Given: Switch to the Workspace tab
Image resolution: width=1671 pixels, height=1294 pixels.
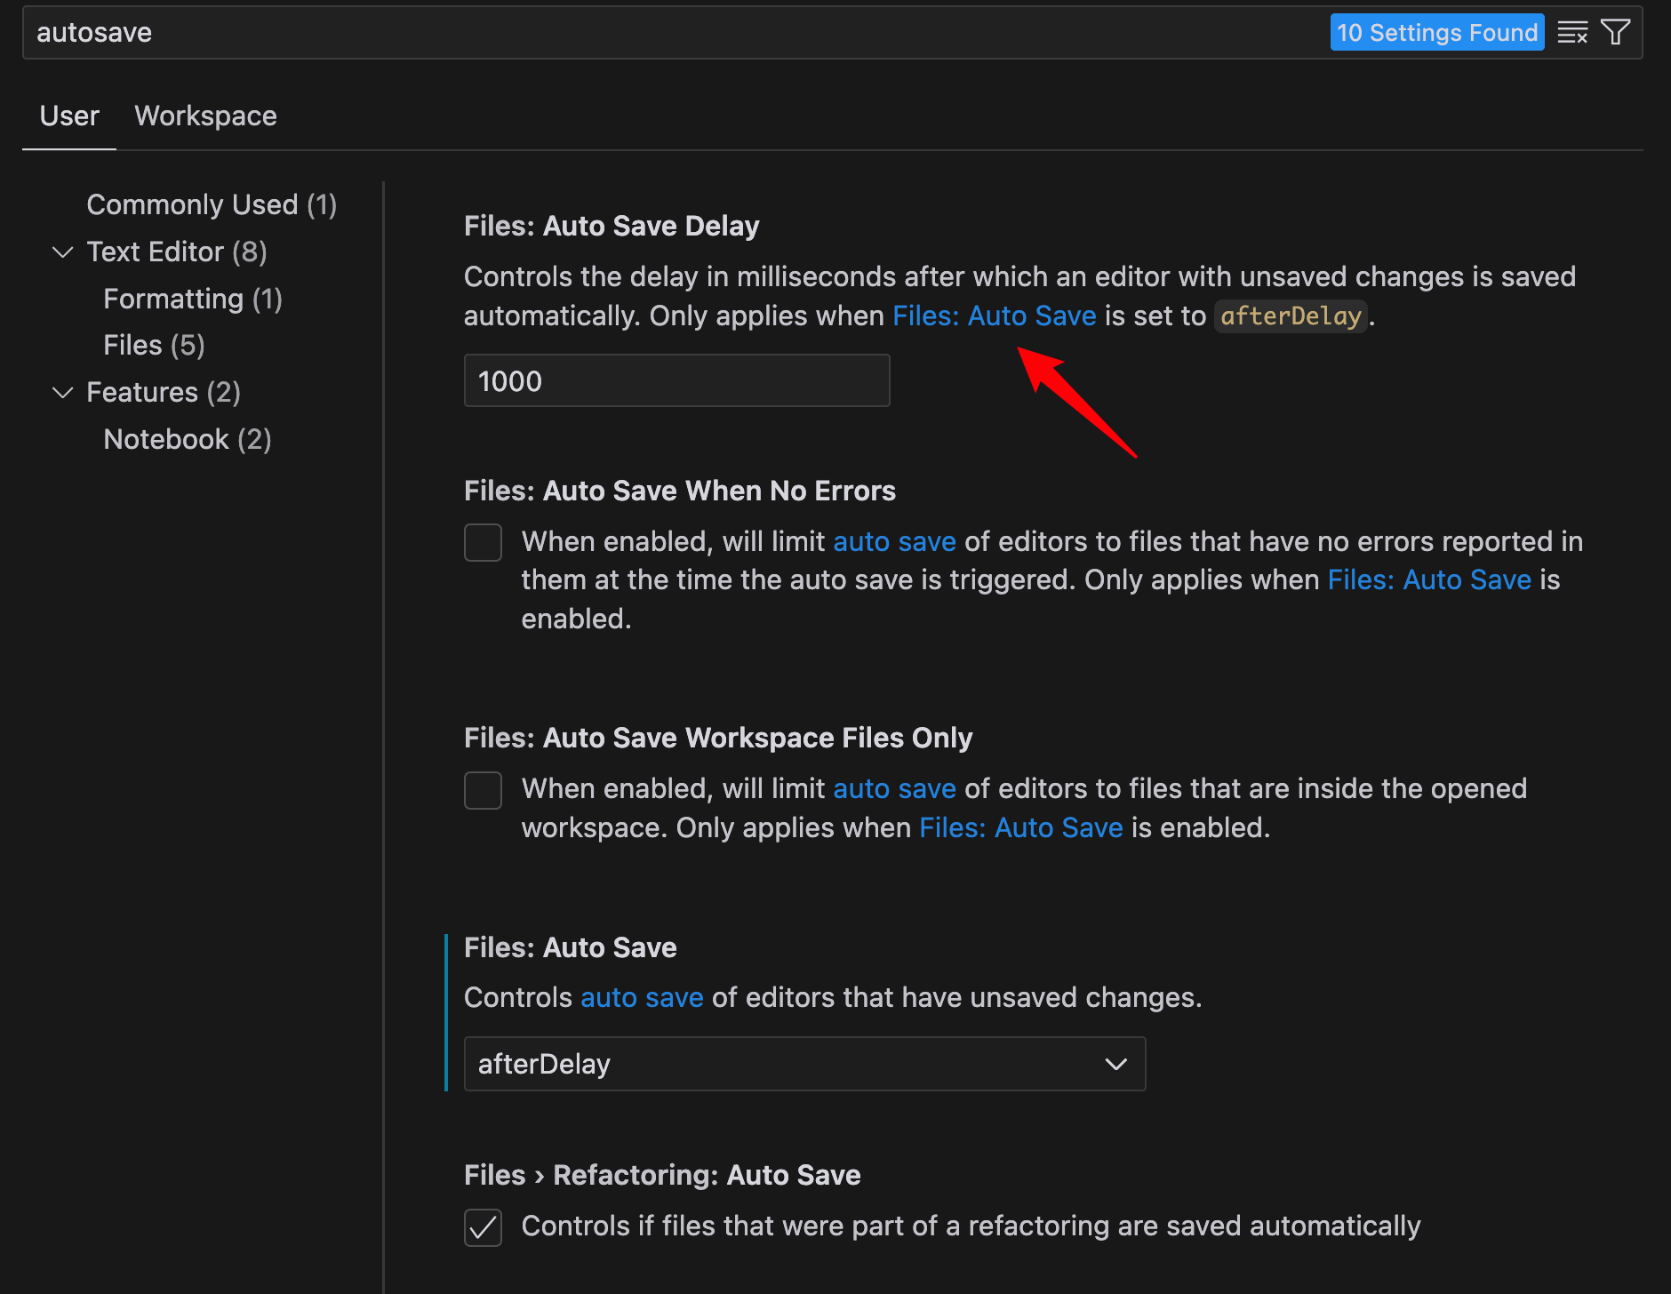Looking at the screenshot, I should tap(205, 116).
